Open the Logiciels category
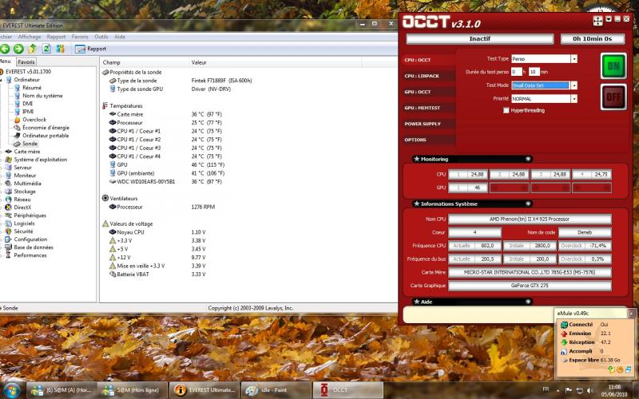This screenshot has height=399, width=639. [x=24, y=223]
